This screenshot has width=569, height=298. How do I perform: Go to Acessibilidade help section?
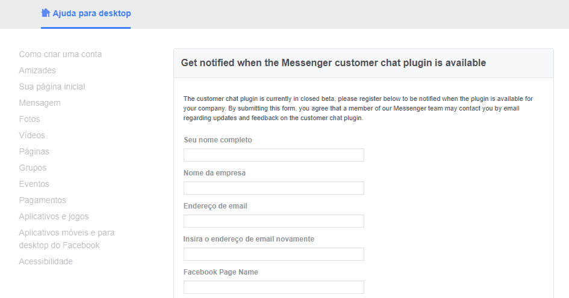(46, 261)
